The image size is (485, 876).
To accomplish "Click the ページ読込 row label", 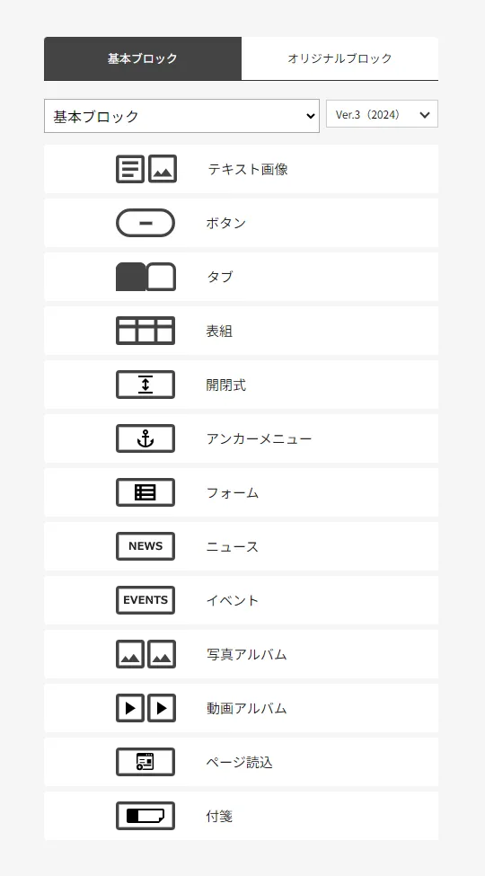I will [x=239, y=762].
